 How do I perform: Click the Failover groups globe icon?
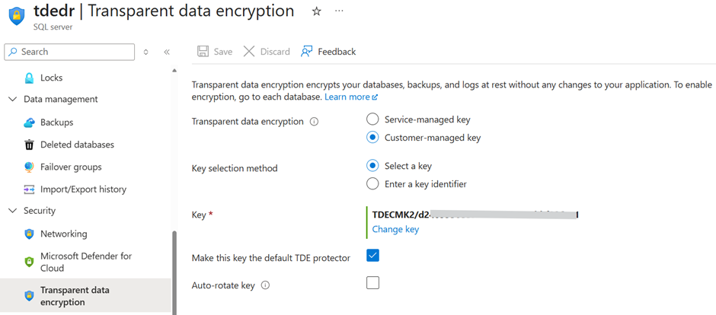point(29,167)
